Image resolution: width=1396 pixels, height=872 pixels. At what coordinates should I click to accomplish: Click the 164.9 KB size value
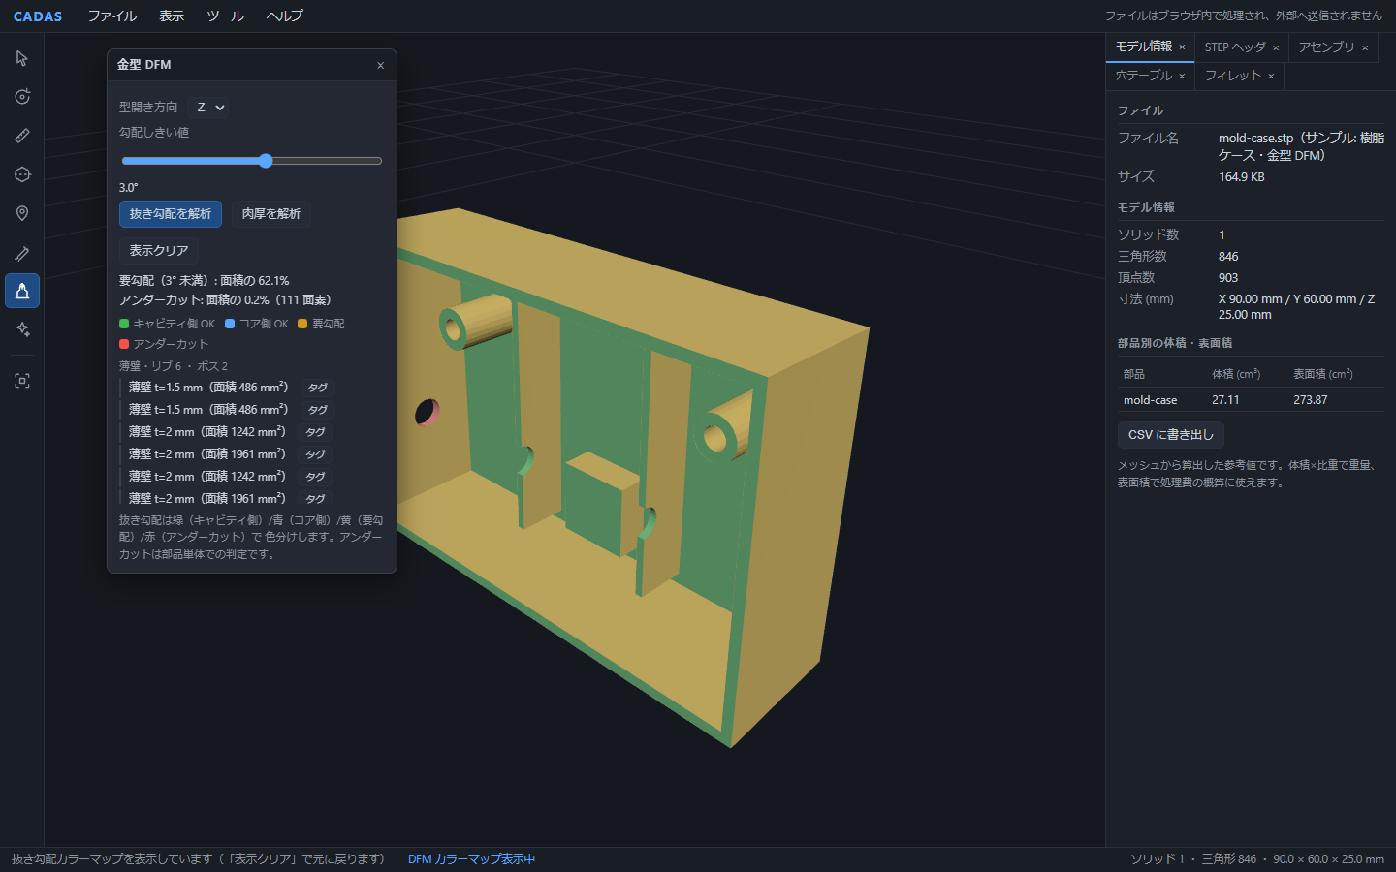click(x=1242, y=177)
